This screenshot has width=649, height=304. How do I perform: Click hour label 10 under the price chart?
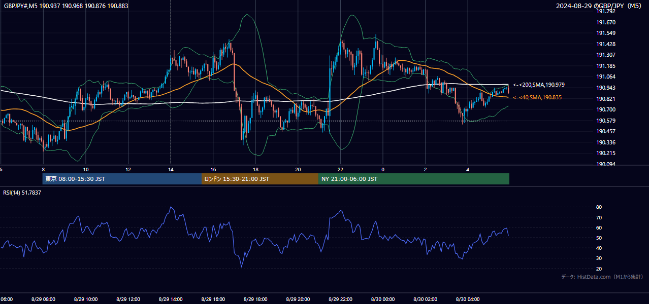point(86,170)
